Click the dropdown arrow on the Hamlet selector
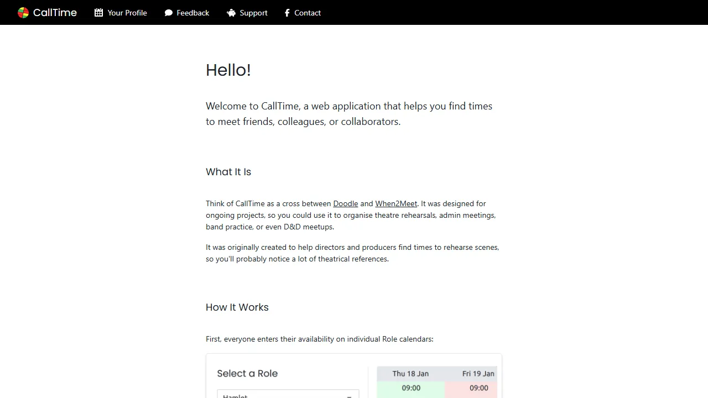 349,396
